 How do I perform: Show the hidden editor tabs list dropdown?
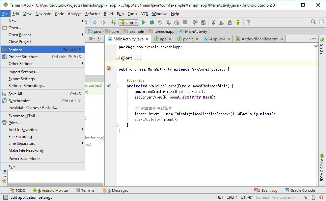pos(313,39)
